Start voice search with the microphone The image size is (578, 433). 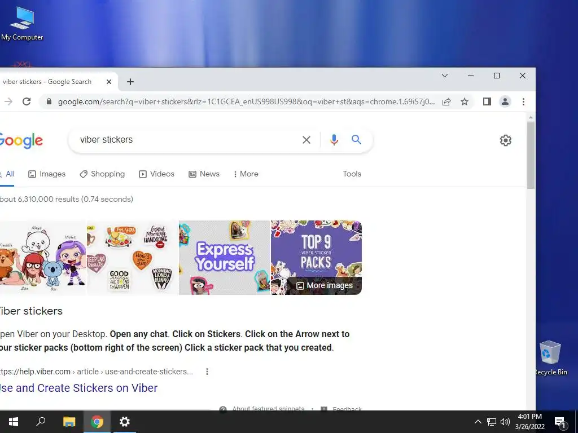coord(334,140)
